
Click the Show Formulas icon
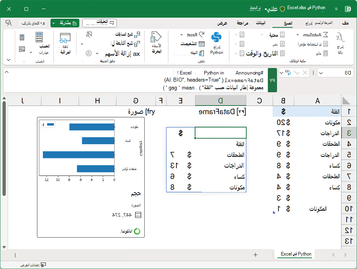89,34
